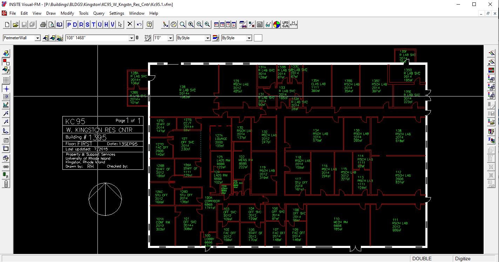Open the color wheel tool on the toolbar

pyautogui.click(x=277, y=25)
